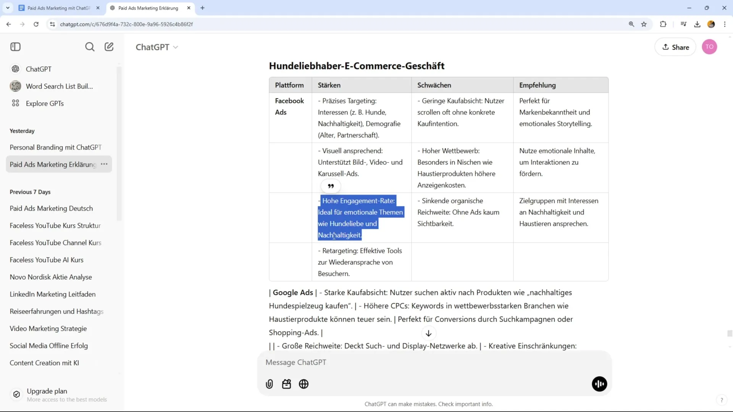Open the Personal Branding mit ChatGPT chat
Screen dimensions: 733x412
(x=59, y=147)
